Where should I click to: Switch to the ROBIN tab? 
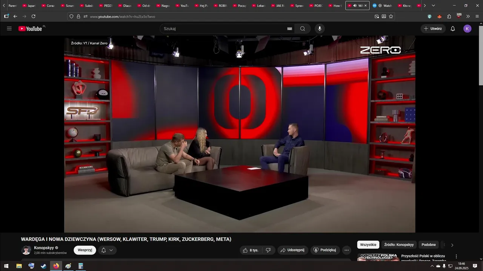point(221,6)
